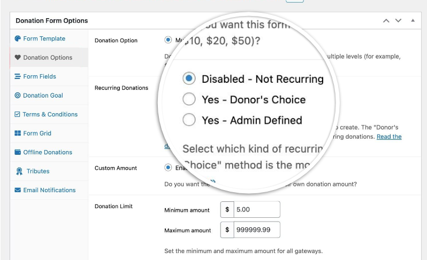The image size is (427, 260).
Task: Collapse the Donation Form Options panel
Action: click(413, 20)
